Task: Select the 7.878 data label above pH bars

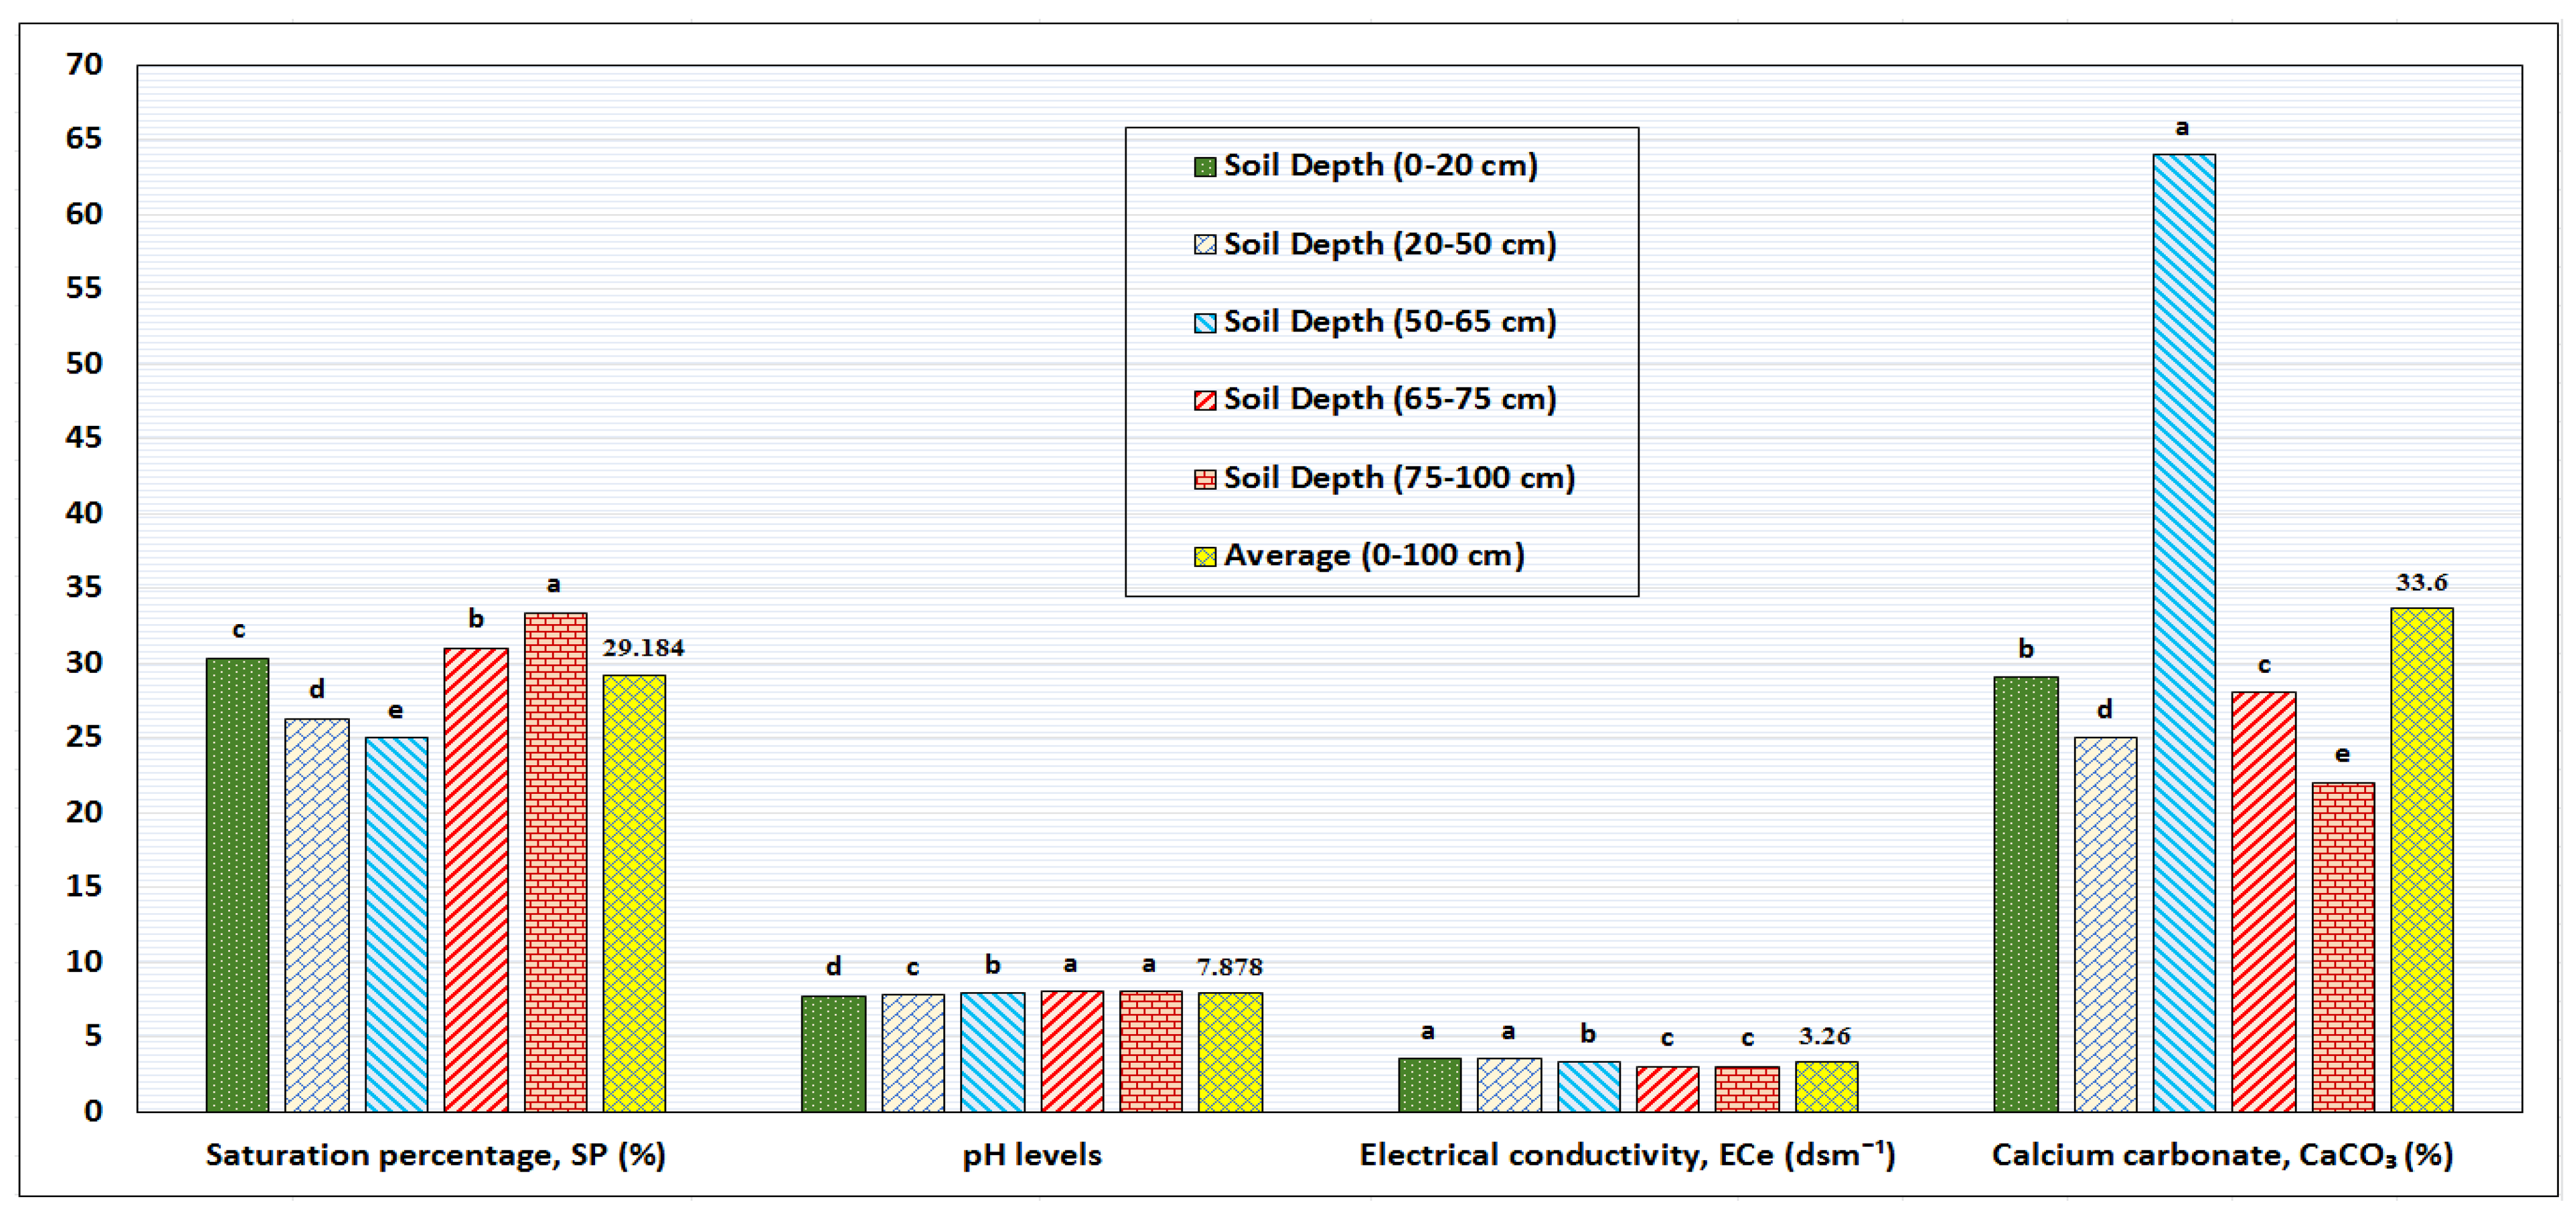Action: click(x=1229, y=967)
